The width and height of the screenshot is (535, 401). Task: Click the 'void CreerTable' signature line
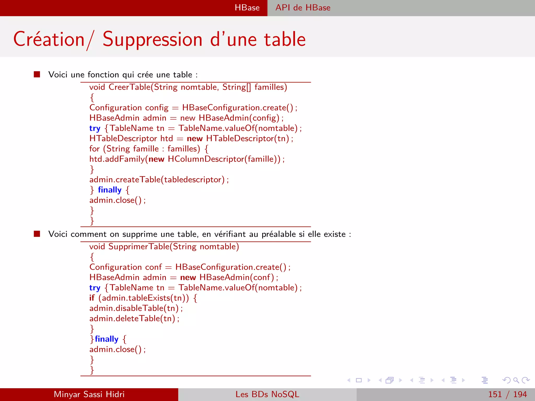[188, 87]
